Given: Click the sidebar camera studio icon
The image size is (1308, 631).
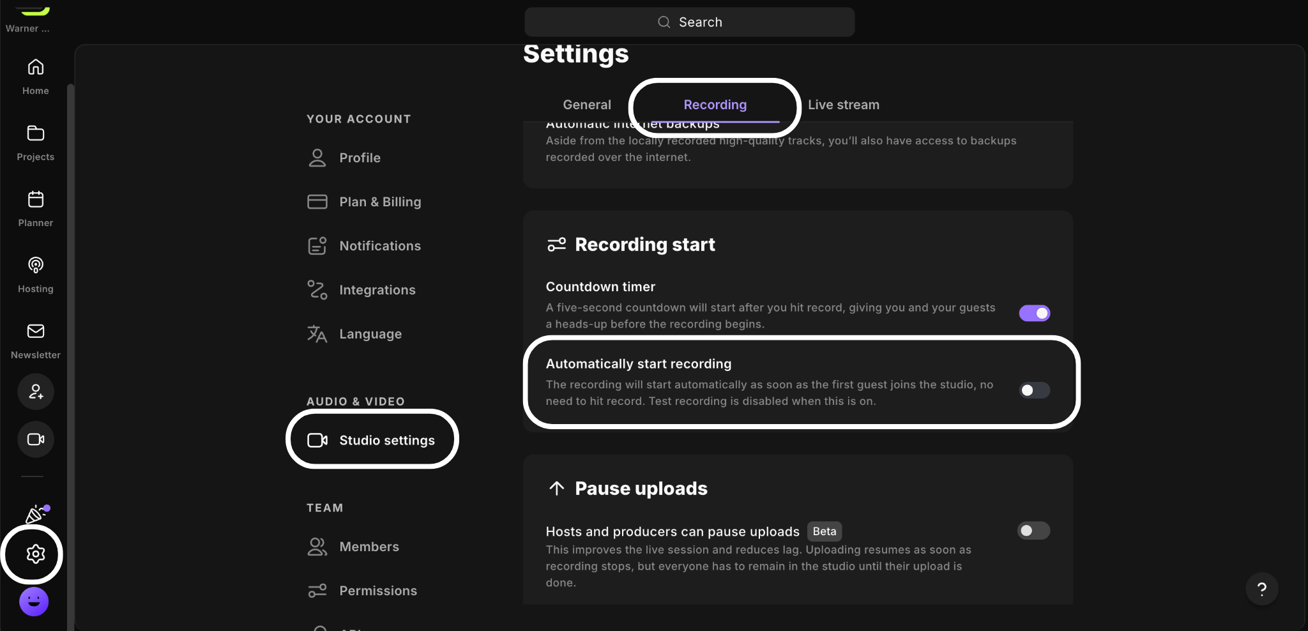Looking at the screenshot, I should click(x=36, y=439).
